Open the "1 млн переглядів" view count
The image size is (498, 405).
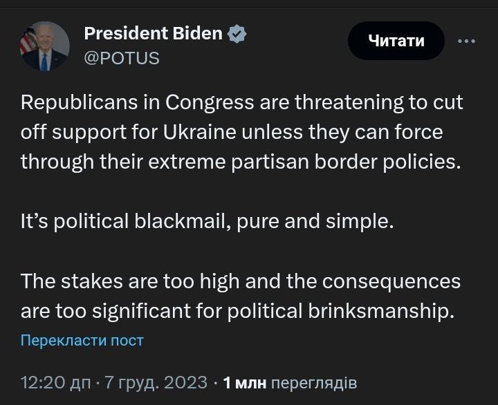pyautogui.click(x=290, y=382)
